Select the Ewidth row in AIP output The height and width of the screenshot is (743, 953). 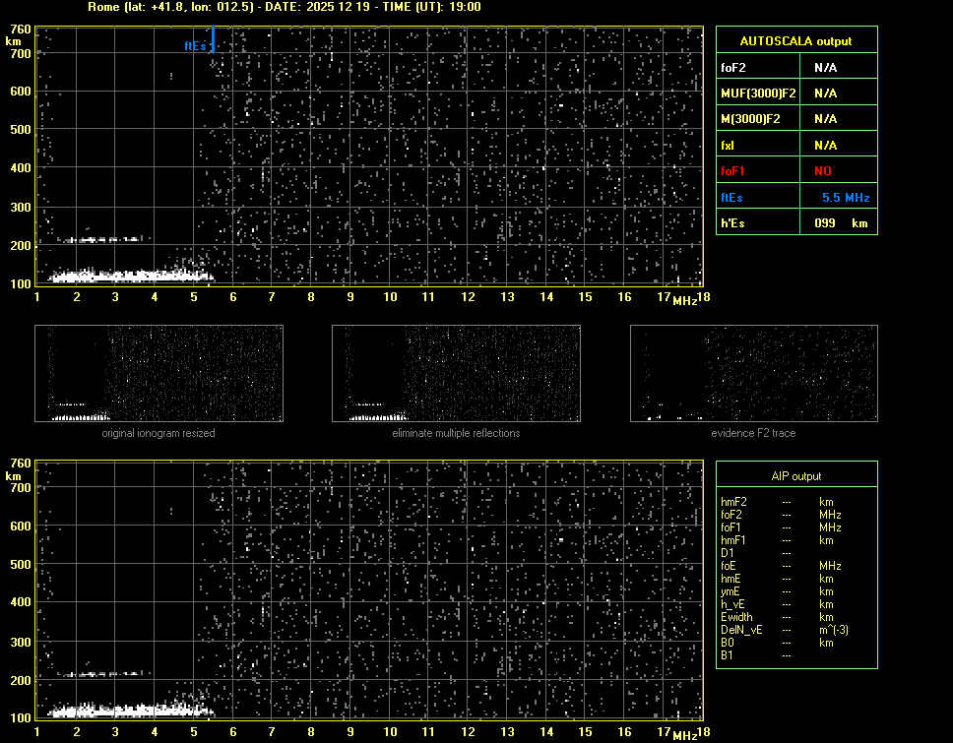737,617
